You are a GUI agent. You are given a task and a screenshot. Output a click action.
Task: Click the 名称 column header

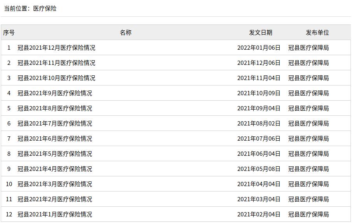[x=126, y=33]
